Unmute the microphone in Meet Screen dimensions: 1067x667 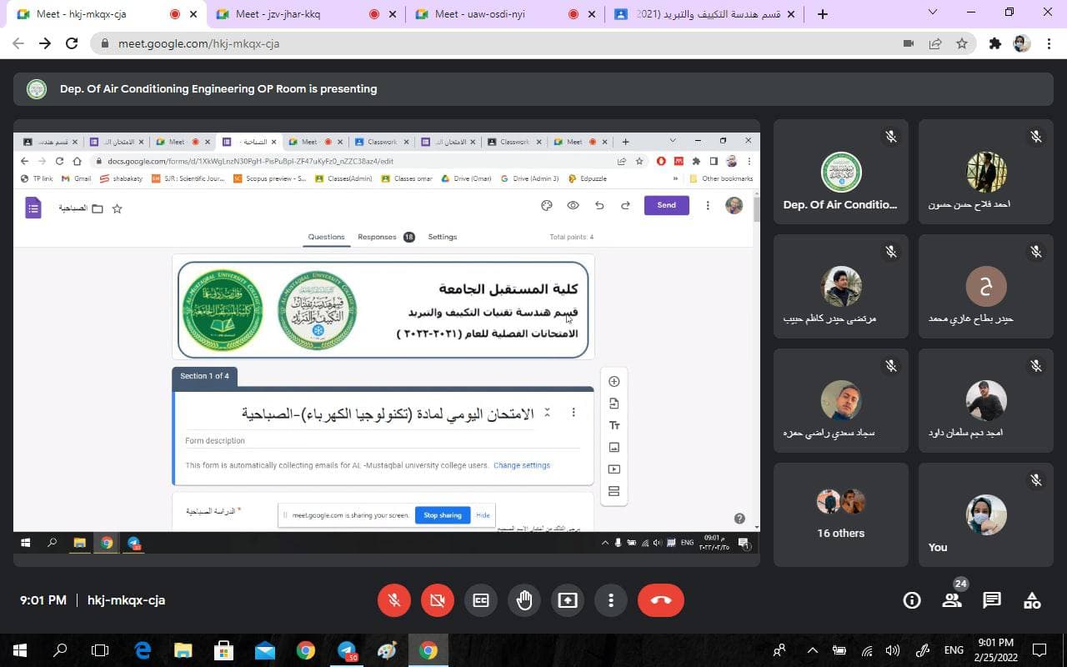click(x=393, y=599)
